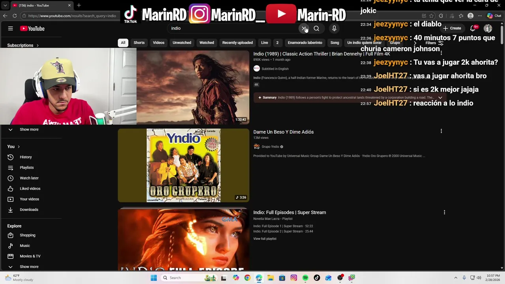Open Movies & TV under Explore
The height and width of the screenshot is (284, 505).
(x=30, y=256)
